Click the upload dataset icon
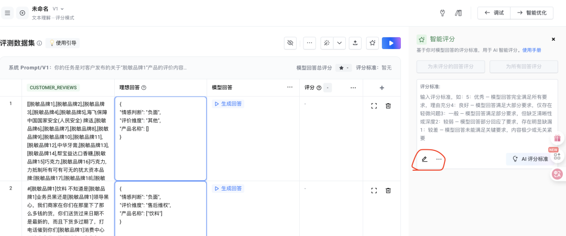The image size is (566, 236). click(x=355, y=43)
